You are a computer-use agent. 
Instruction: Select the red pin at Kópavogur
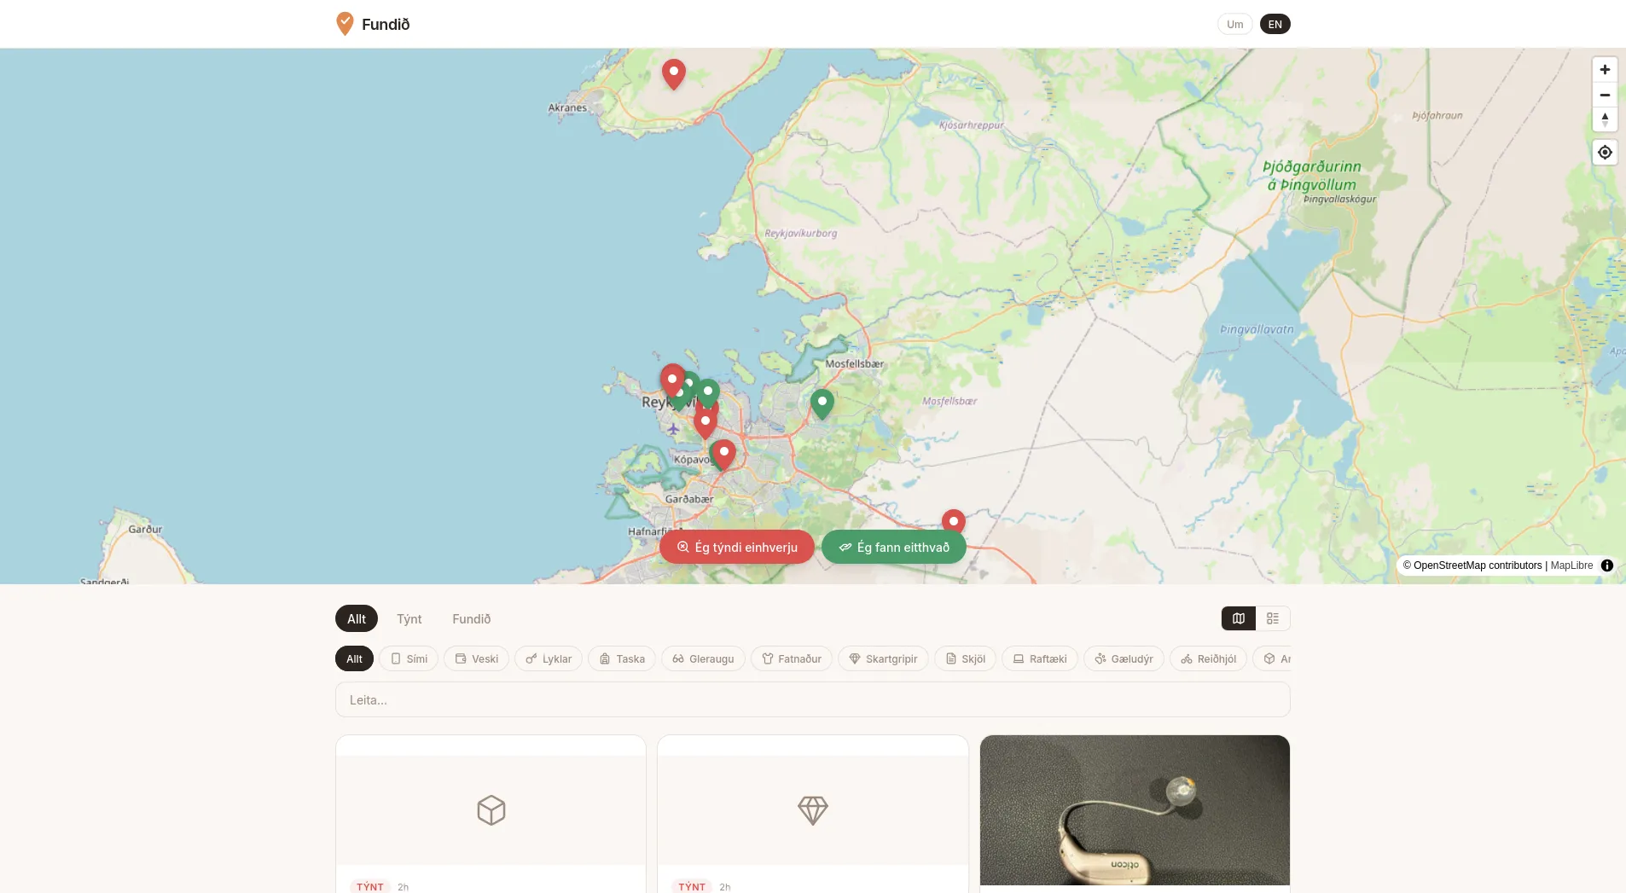point(724,455)
